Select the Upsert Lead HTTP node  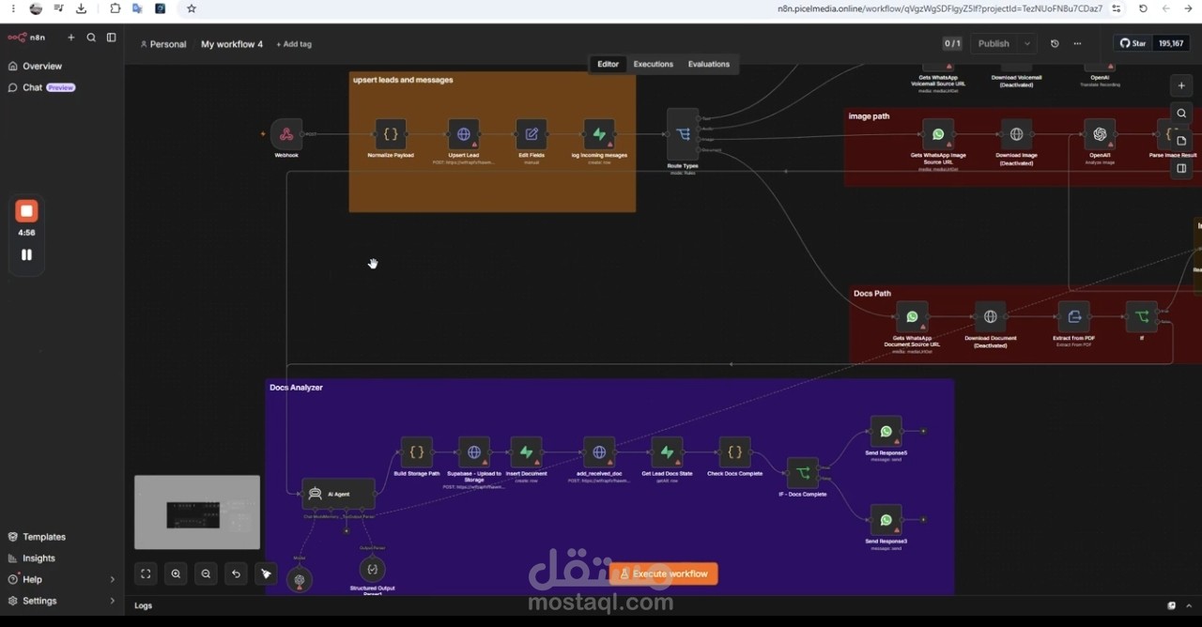(x=463, y=134)
